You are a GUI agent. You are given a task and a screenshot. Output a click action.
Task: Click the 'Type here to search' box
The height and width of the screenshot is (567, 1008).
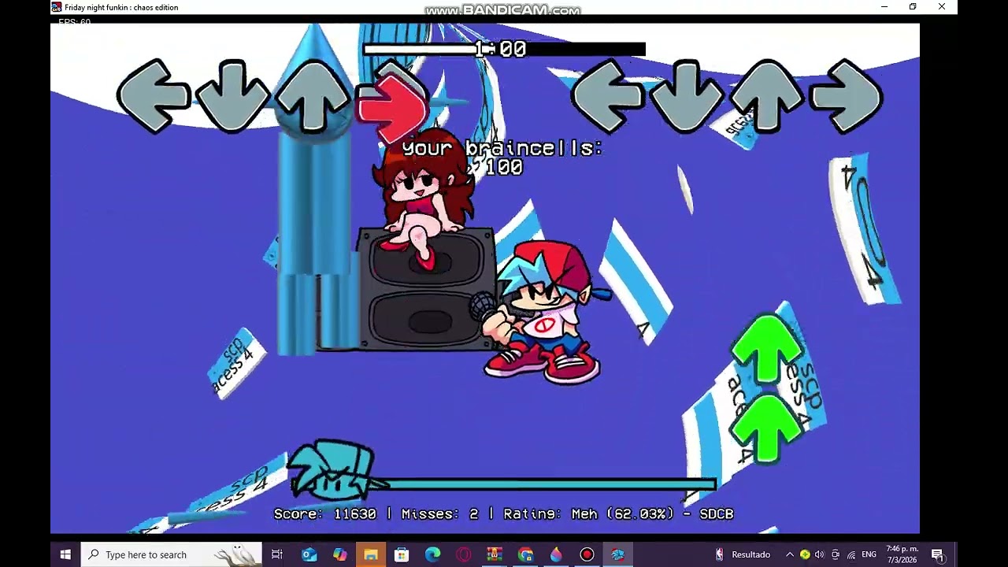172,554
